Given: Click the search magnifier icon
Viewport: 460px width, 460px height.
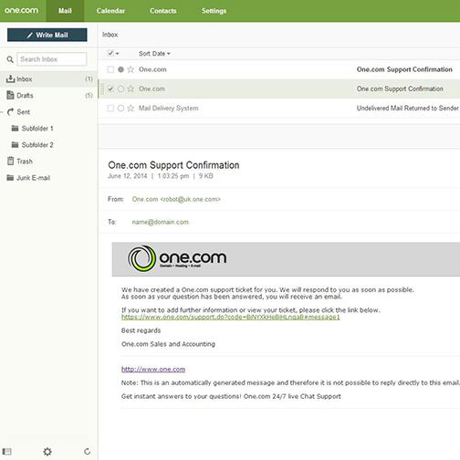Looking at the screenshot, I should [x=10, y=59].
